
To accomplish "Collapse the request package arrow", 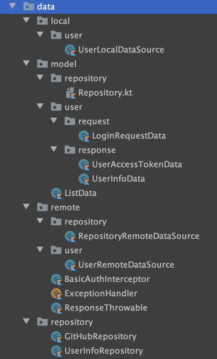I will tap(54, 121).
